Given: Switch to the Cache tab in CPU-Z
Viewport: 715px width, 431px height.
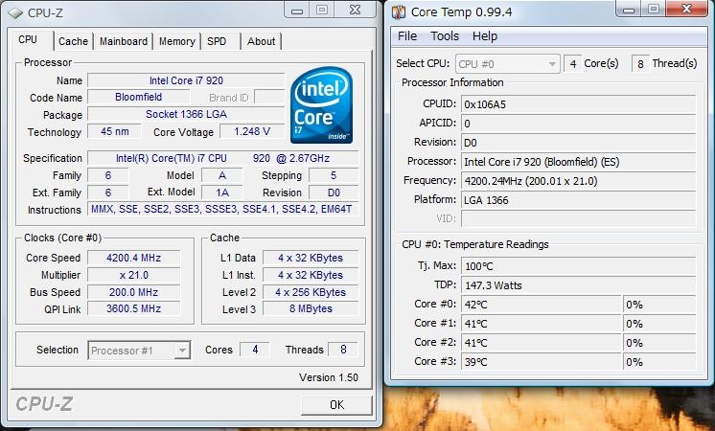Looking at the screenshot, I should click(73, 41).
